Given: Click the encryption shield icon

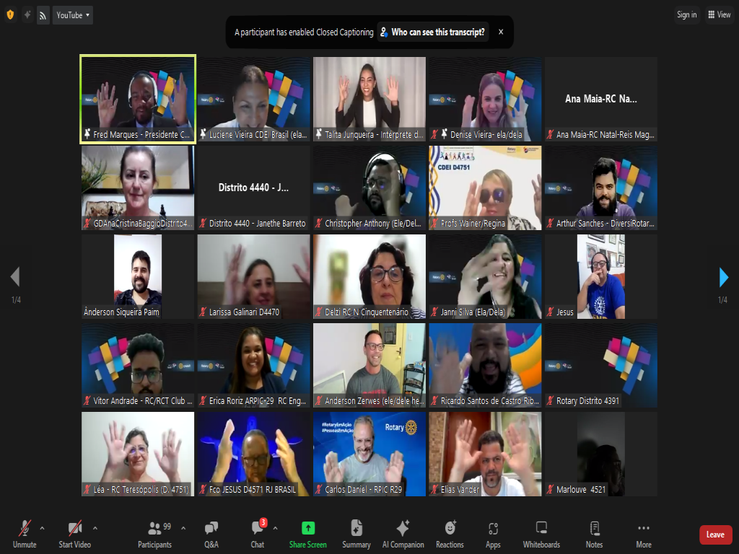Looking at the screenshot, I should tap(10, 14).
